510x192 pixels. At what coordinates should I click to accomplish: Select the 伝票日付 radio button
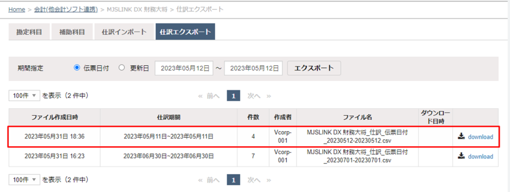point(77,68)
